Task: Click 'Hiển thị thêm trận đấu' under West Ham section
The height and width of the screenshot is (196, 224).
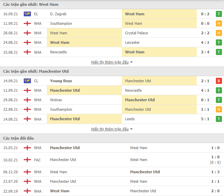Action: (x=110, y=62)
